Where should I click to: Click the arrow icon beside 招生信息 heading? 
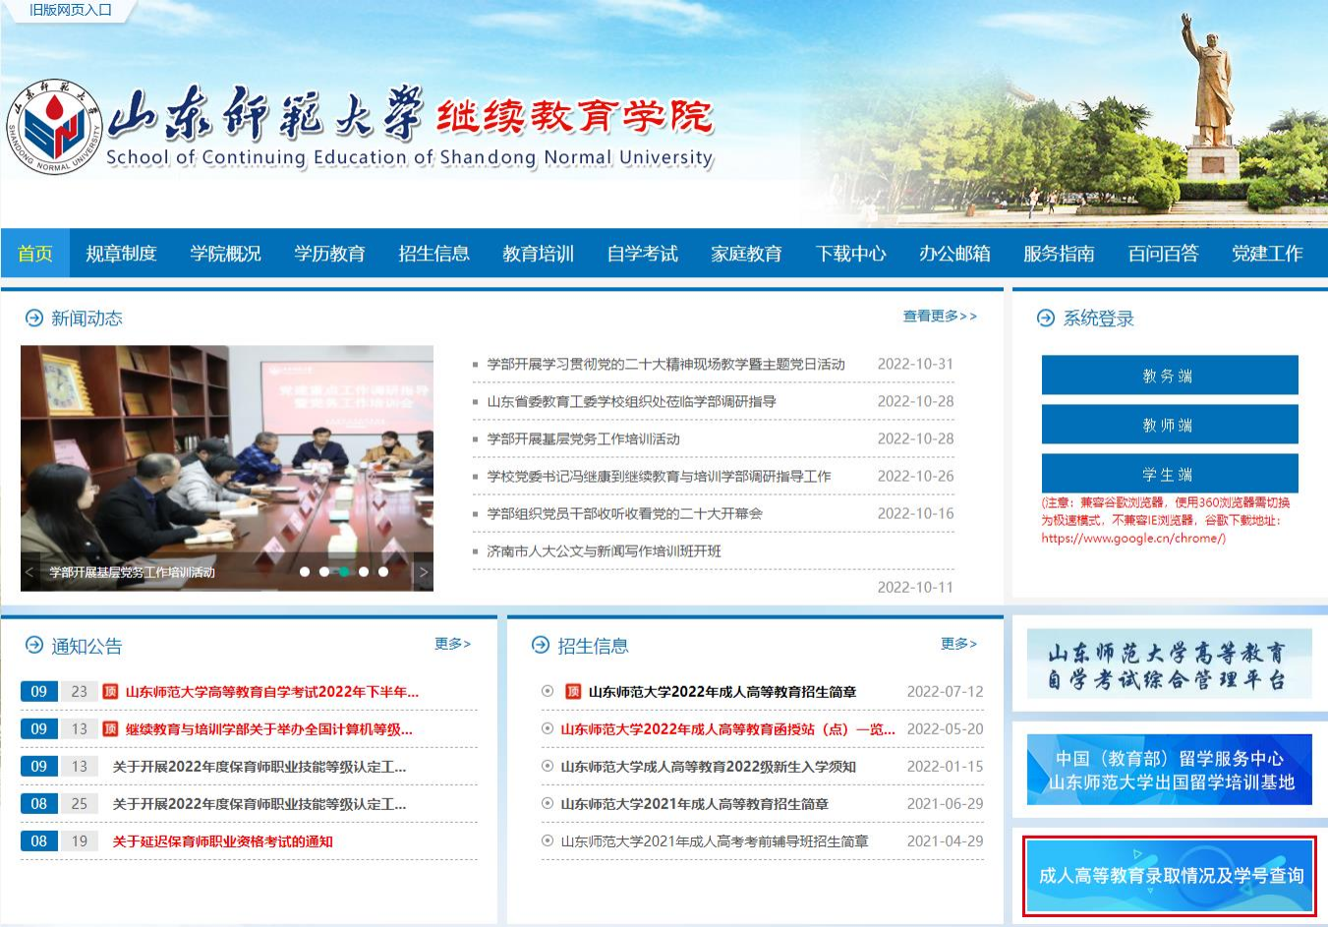tap(541, 646)
